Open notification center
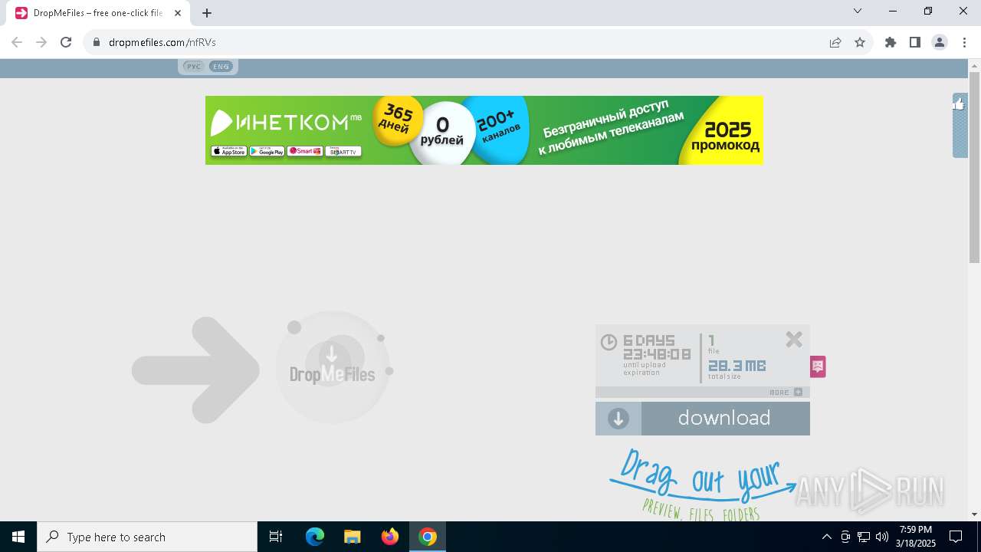 tap(956, 537)
